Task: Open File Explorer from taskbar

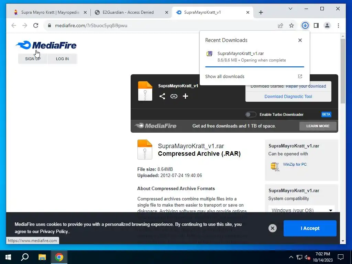Action: point(42,257)
